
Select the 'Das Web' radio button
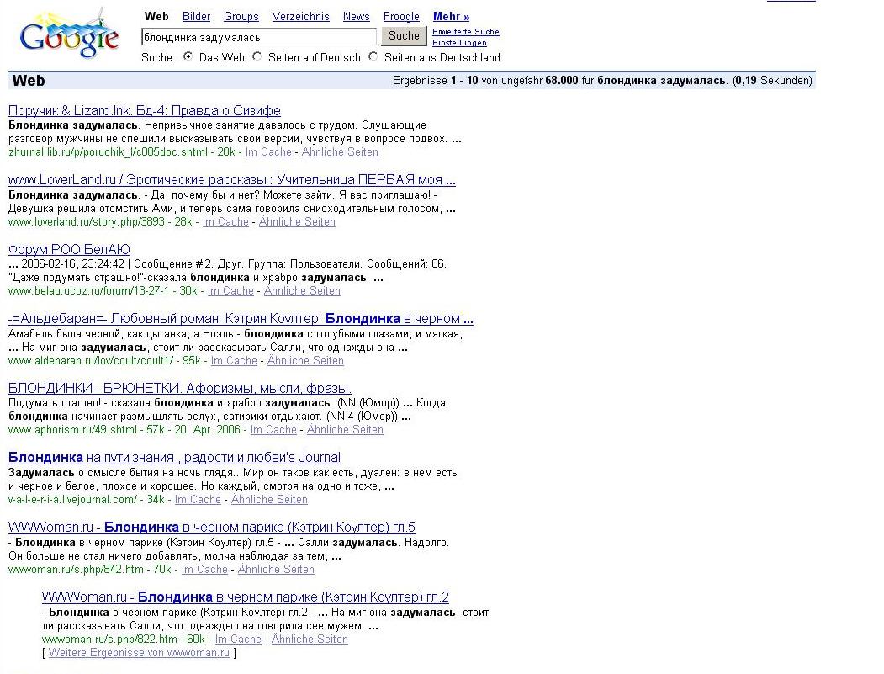(x=188, y=56)
